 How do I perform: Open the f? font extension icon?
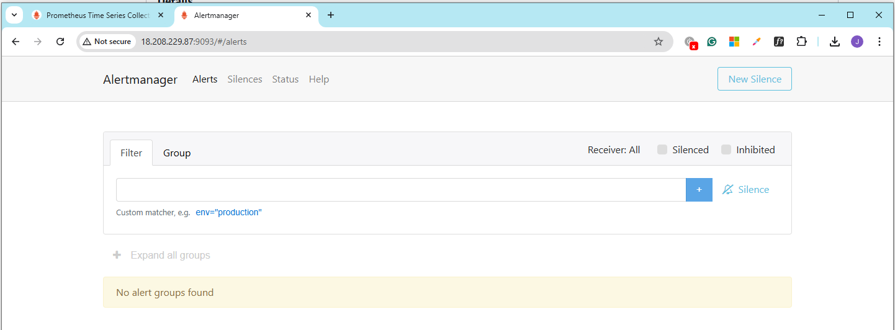[779, 42]
